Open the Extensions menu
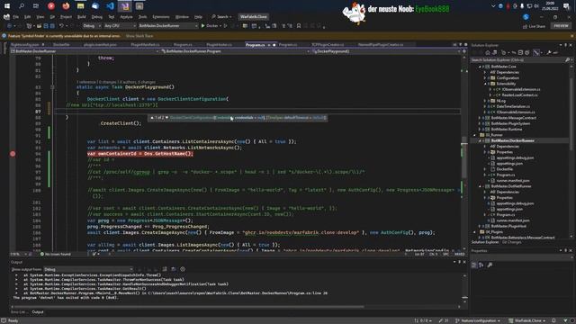This screenshot has height=324, width=576. [x=161, y=17]
